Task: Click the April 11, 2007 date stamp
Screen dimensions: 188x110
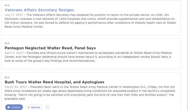Action: tap(14, 53)
